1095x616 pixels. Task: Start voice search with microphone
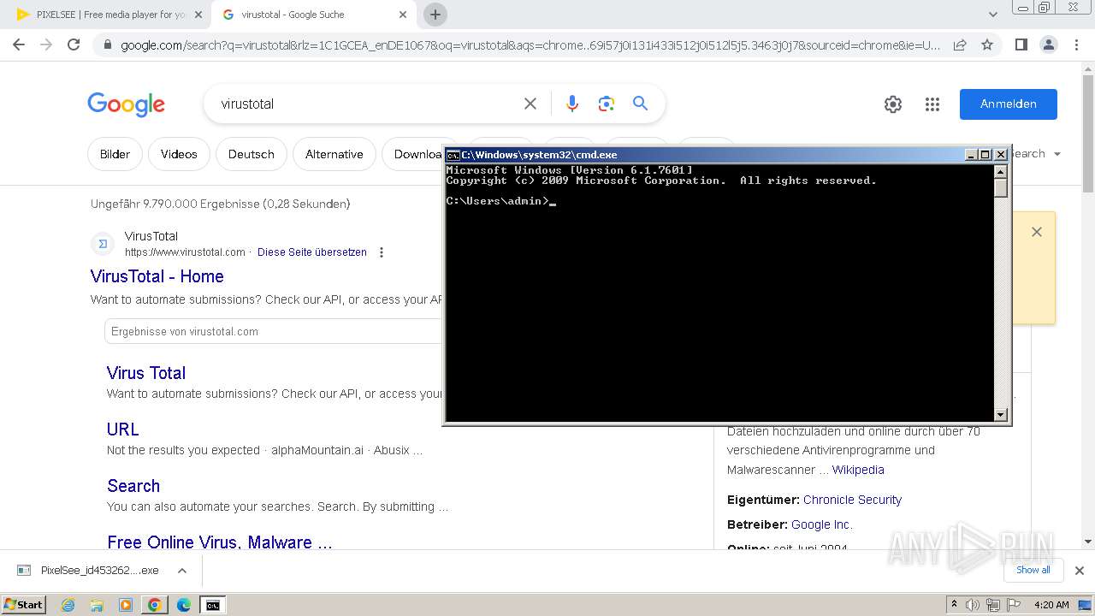click(x=572, y=104)
